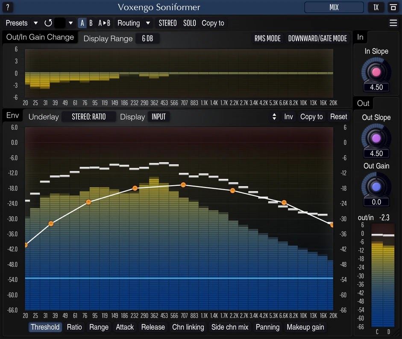Click the Env panel tab

12,115
